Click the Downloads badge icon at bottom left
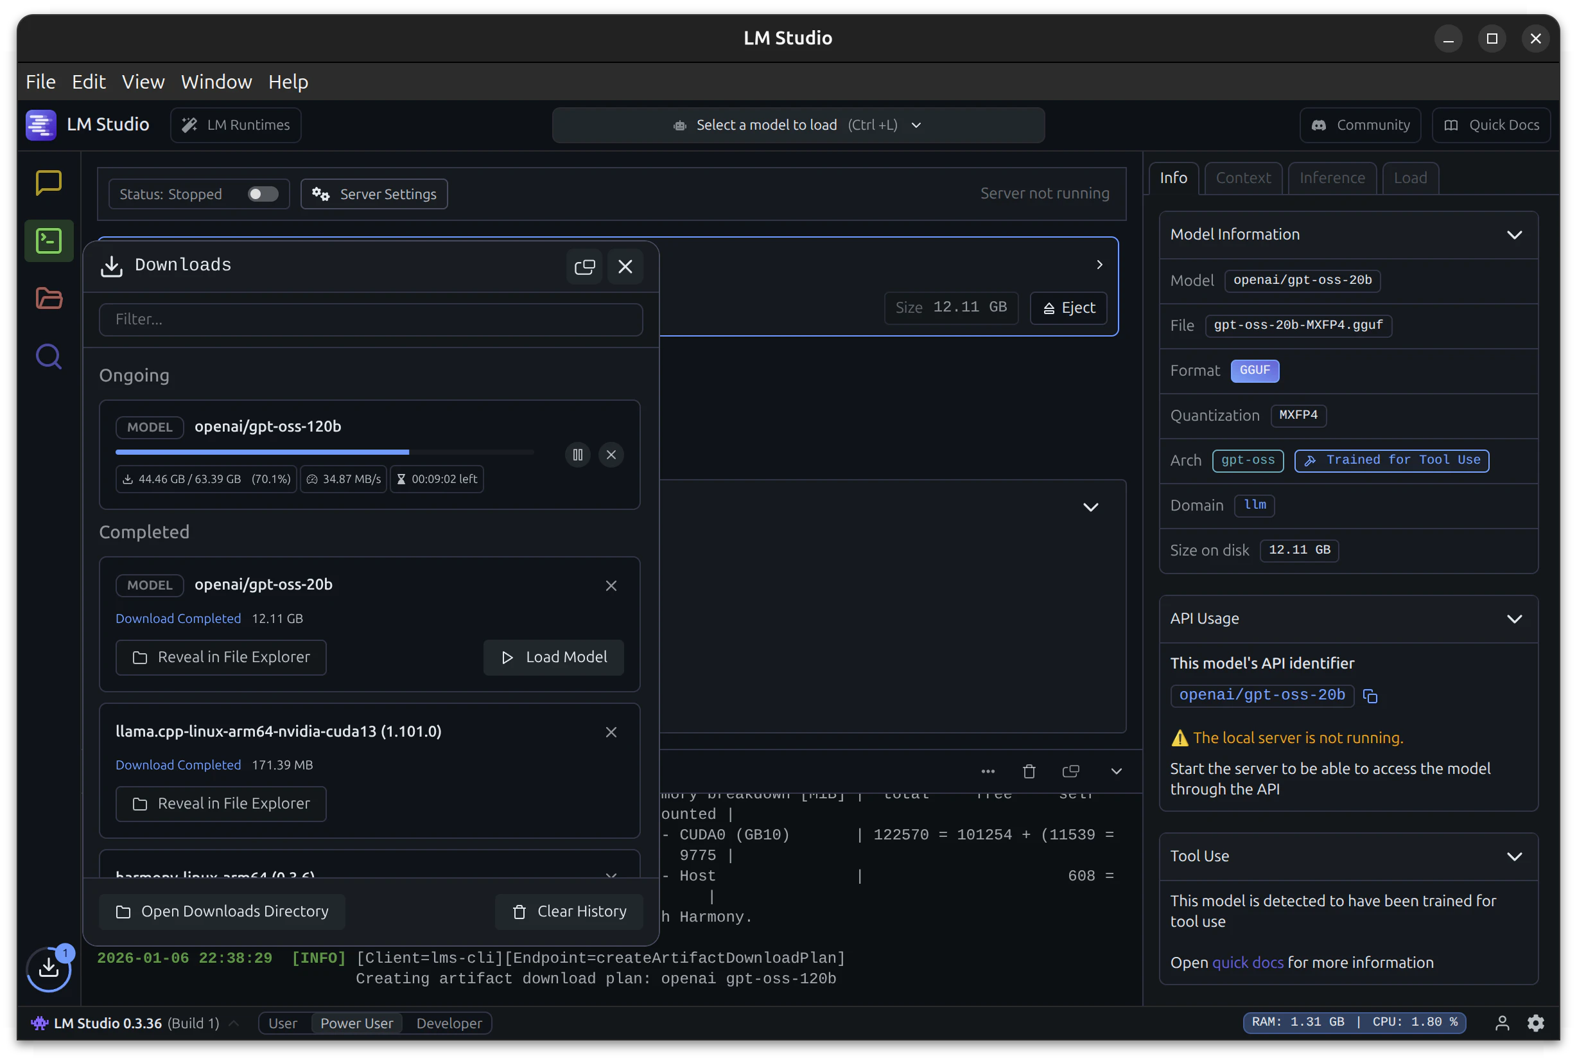This screenshot has height=1061, width=1577. [49, 969]
